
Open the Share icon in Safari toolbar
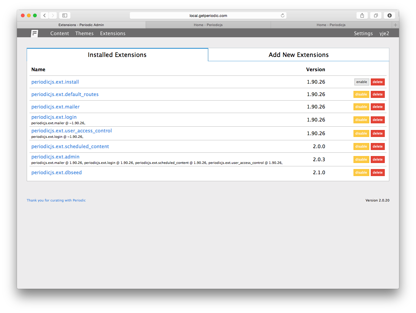(x=362, y=15)
